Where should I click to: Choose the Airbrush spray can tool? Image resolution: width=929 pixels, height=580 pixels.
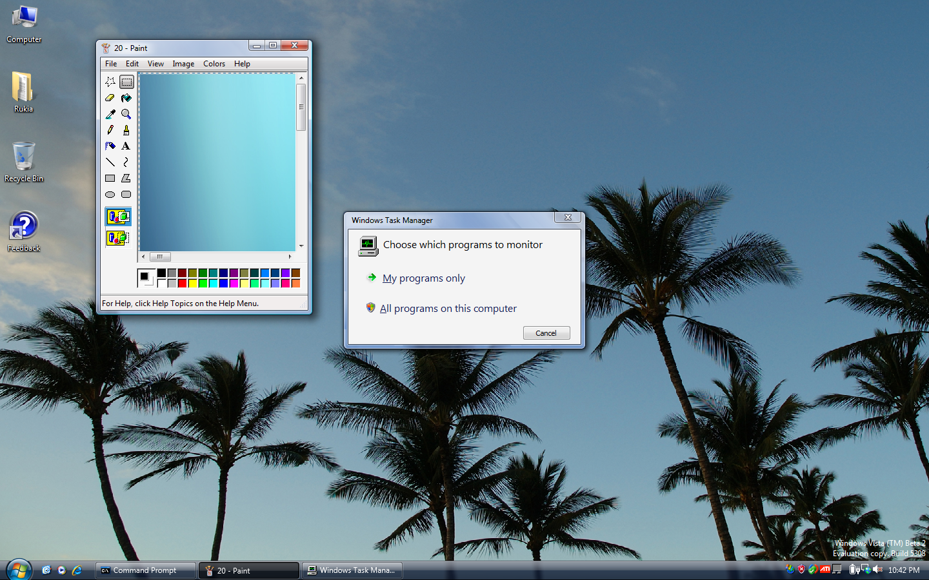tap(110, 146)
